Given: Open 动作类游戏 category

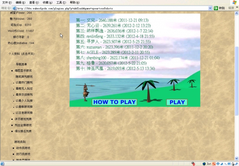Looking at the screenshot, I should click(23, 148).
